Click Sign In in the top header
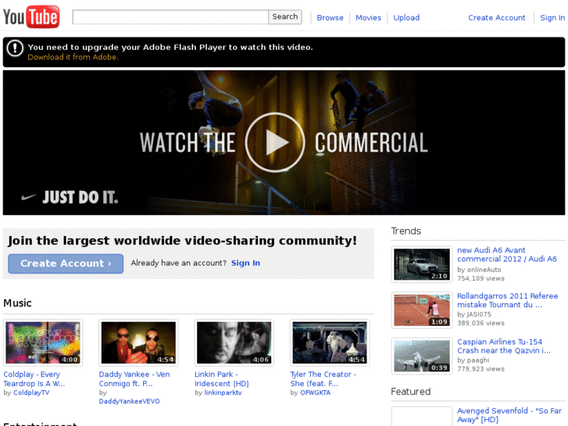Viewport: 568px width, 426px height. 552,18
